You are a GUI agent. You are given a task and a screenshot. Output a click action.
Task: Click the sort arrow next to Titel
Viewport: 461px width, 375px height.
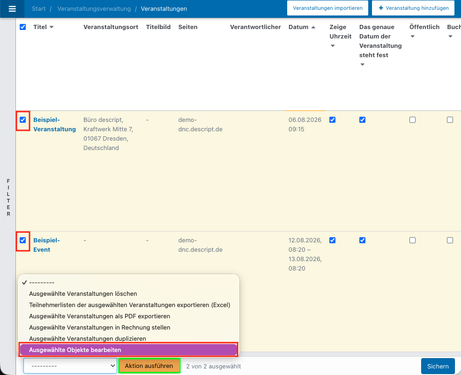[52, 27]
